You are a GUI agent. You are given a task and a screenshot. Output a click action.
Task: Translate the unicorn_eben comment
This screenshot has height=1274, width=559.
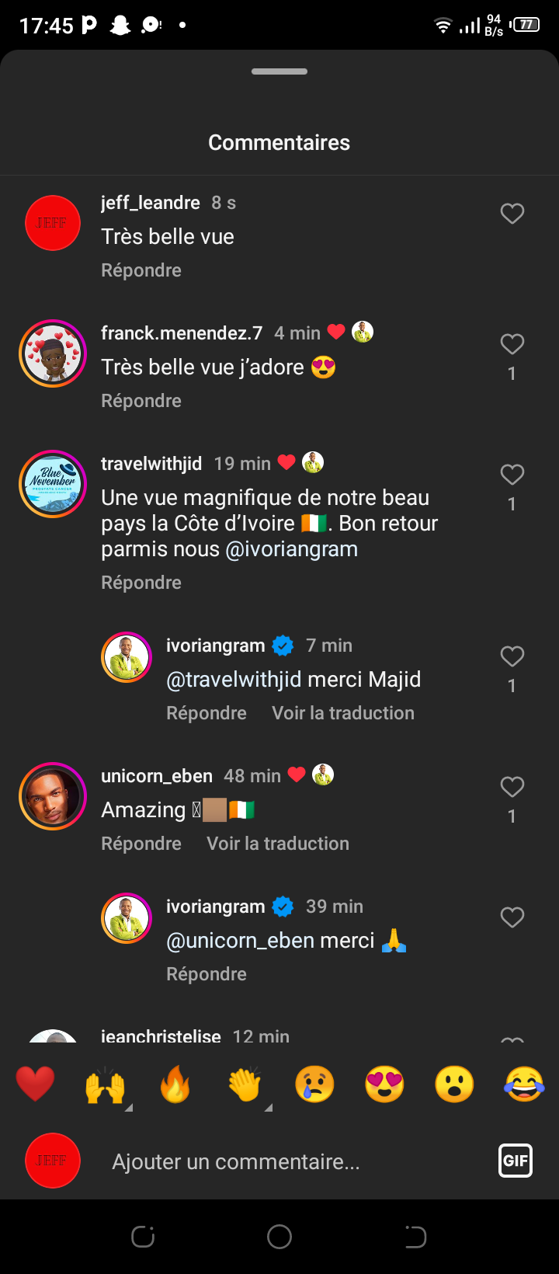(278, 844)
